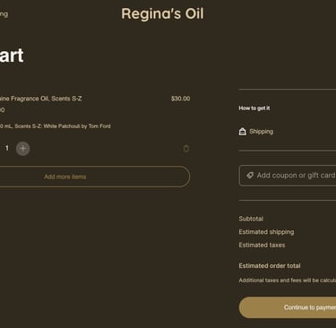Click the Estimated shipping label
The width and height of the screenshot is (336, 328).
point(266,232)
